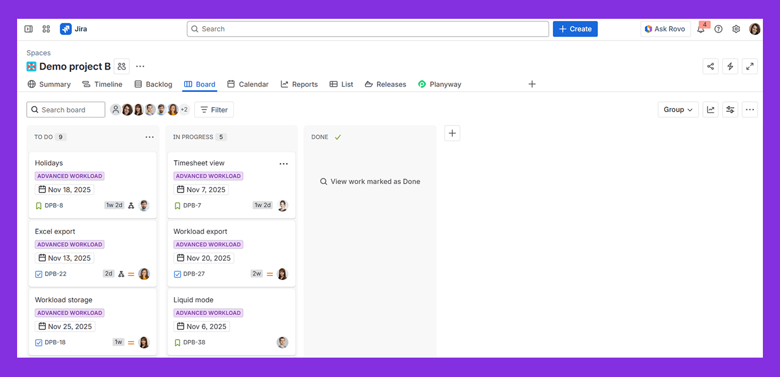Open the Insights chart icon on the board

click(710, 110)
